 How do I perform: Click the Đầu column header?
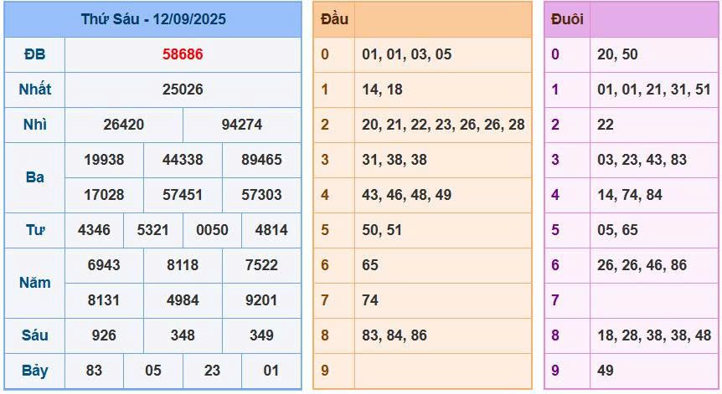[x=334, y=19]
